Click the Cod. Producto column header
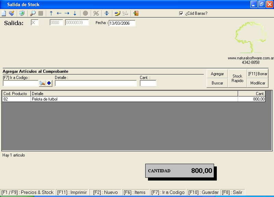Image resolution: width=274 pixels, height=197 pixels. pos(16,94)
